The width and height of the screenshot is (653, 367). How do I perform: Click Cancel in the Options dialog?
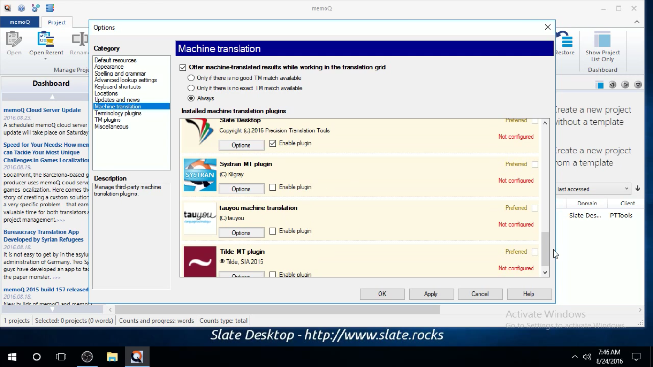(480, 294)
